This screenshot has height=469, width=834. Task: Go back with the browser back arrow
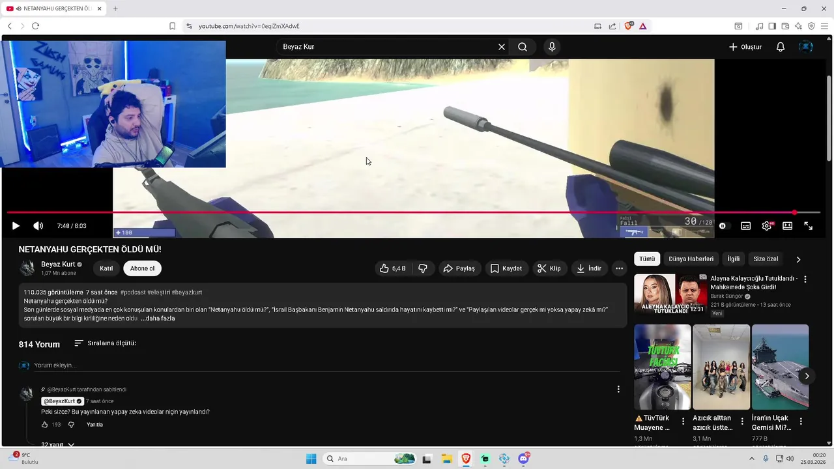click(10, 26)
